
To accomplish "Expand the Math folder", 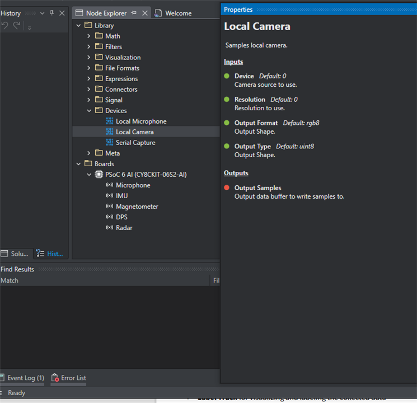I will coord(89,36).
